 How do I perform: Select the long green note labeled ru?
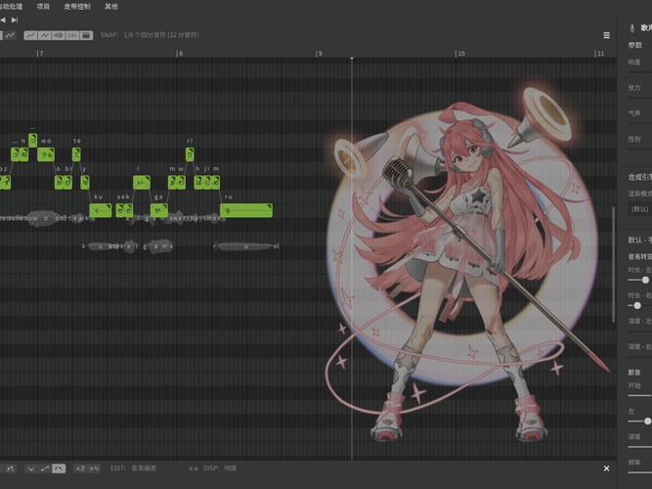pyautogui.click(x=246, y=210)
